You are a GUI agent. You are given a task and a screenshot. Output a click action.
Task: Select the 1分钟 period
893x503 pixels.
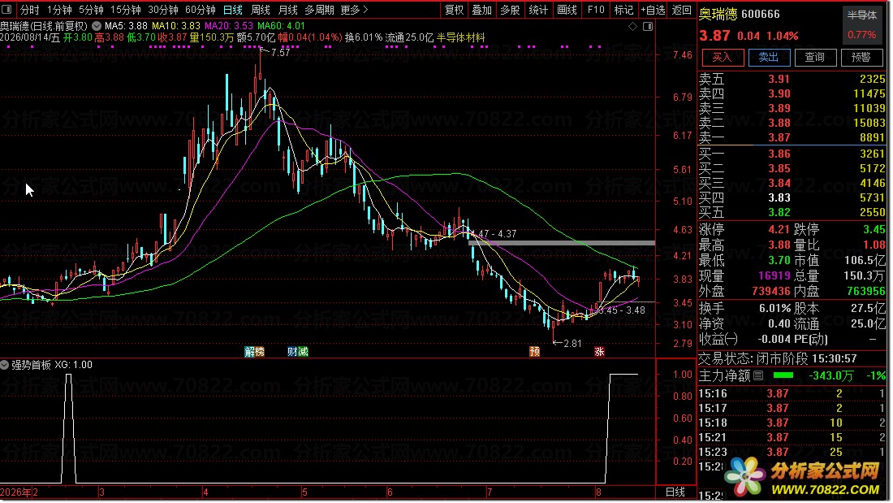tap(59, 10)
